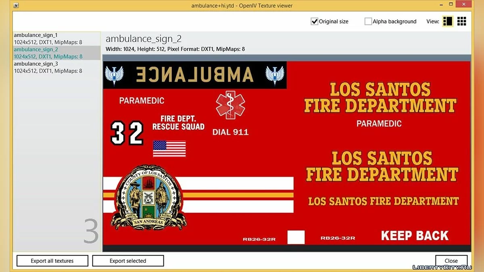Switch to the single texture detail view

click(448, 21)
